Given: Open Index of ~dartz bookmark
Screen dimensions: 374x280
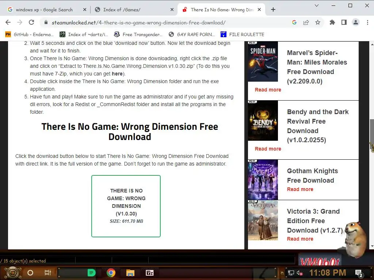Looking at the screenshot, I should point(84,34).
